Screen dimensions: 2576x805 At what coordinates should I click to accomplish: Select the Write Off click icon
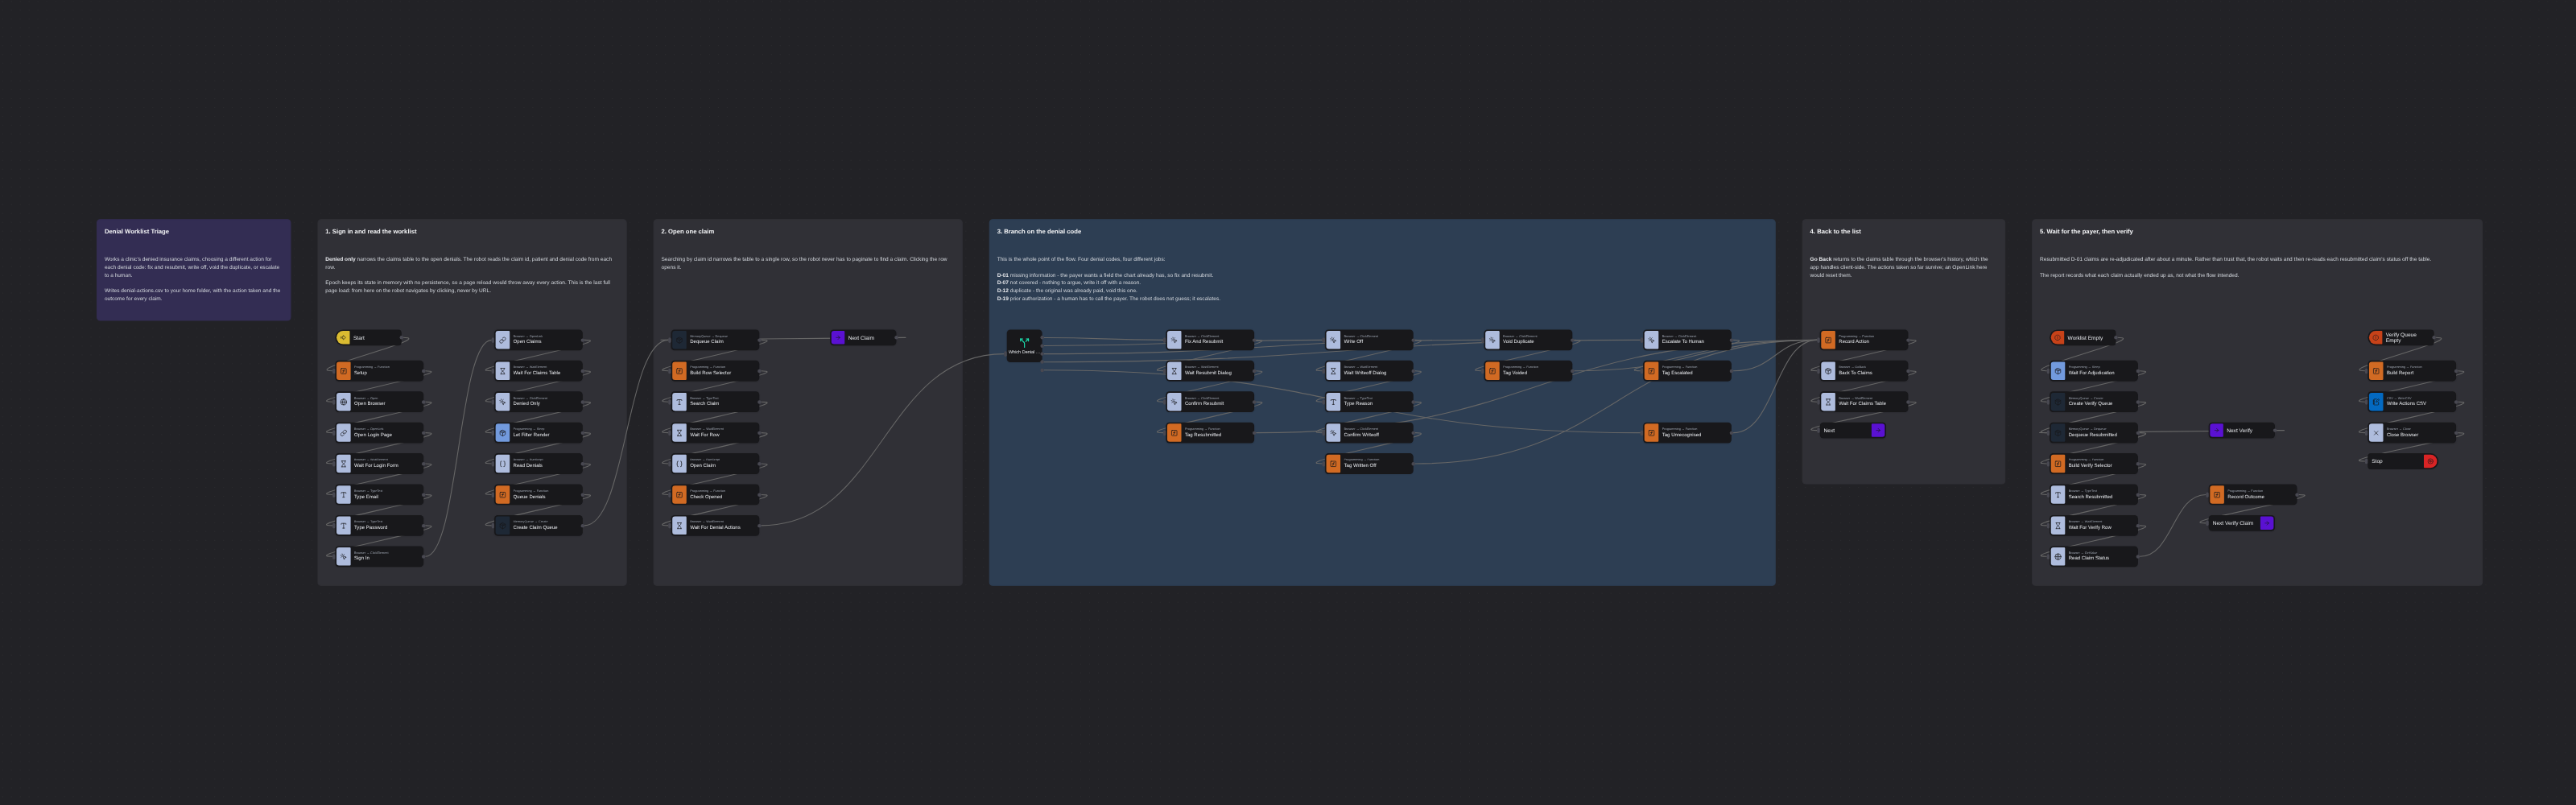[x=1334, y=340]
